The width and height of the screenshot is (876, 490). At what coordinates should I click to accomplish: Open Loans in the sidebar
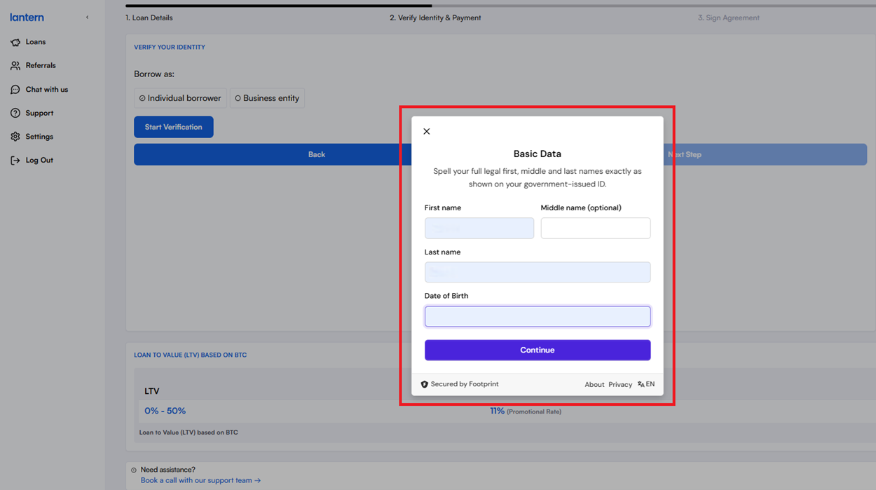[36, 42]
